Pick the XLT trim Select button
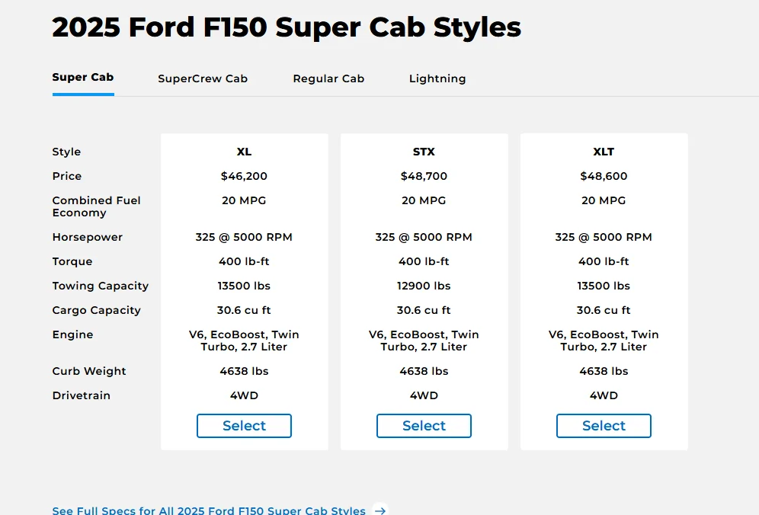 [604, 426]
